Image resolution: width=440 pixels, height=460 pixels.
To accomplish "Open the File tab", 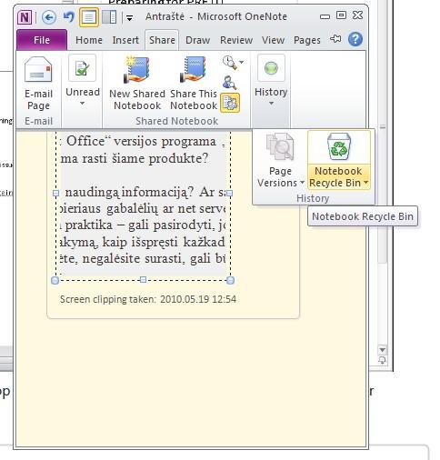I will 42,40.
